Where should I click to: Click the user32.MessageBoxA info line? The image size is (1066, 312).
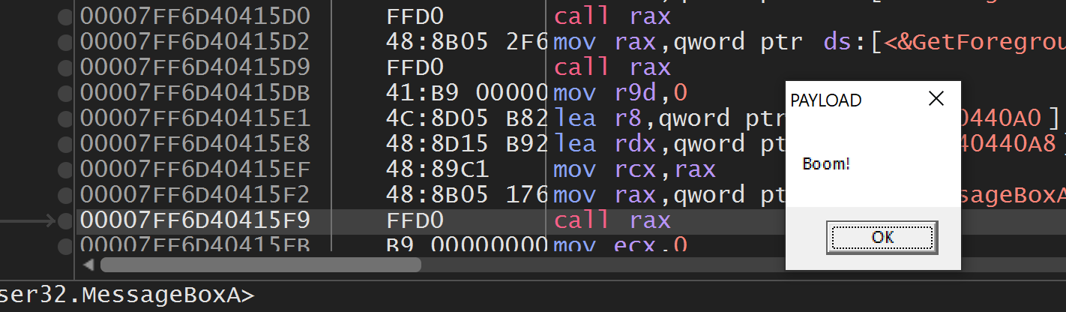coord(127,295)
